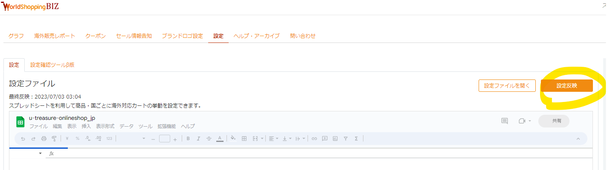Collapse the toolbar with the chevron arrow
This screenshot has width=607, height=170.
pyautogui.click(x=578, y=139)
